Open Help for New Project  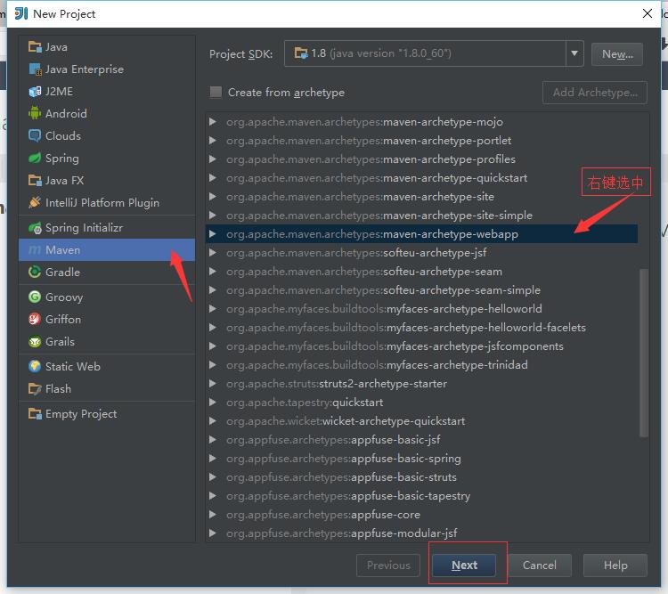[x=615, y=565]
